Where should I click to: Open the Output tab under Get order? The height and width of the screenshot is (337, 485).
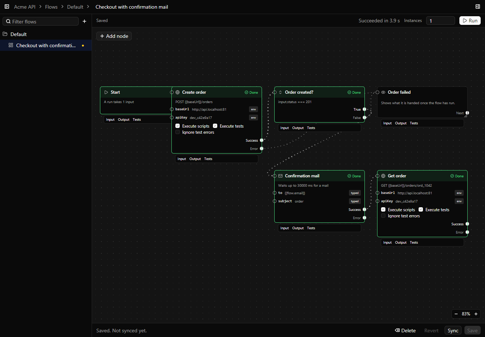pos(401,243)
